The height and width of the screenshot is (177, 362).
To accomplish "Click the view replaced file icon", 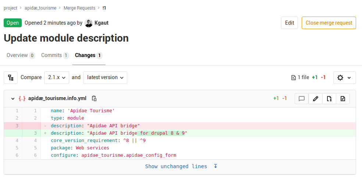I will (329, 99).
